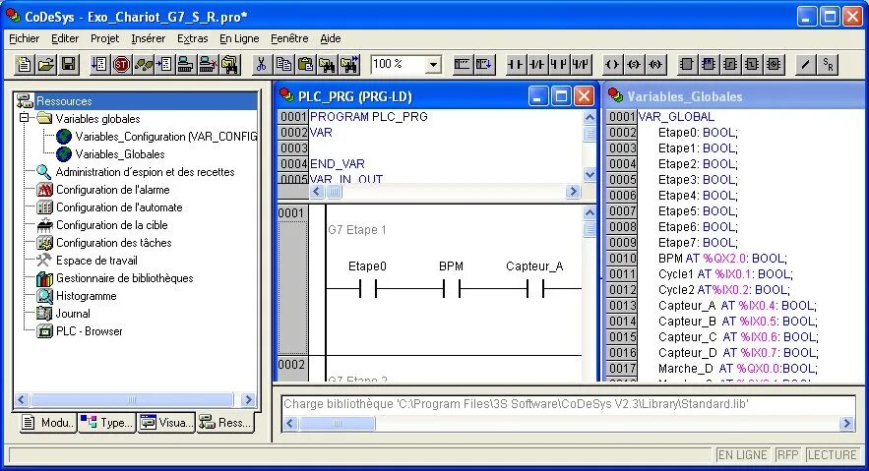Open the Extras menu
The height and width of the screenshot is (471, 869).
tap(192, 38)
